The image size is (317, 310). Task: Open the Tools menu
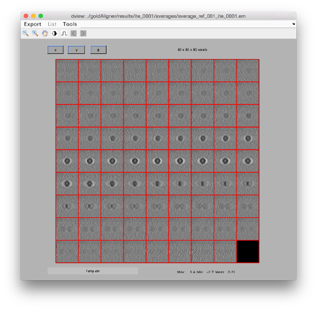(x=70, y=24)
